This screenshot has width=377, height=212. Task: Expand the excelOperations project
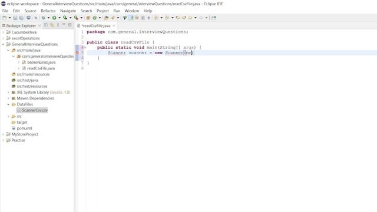coord(3,38)
